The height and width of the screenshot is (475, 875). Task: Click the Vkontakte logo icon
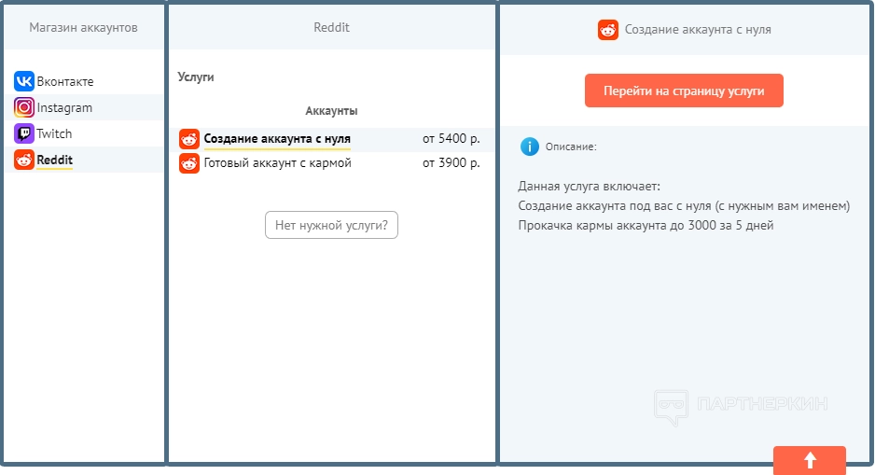click(x=24, y=81)
